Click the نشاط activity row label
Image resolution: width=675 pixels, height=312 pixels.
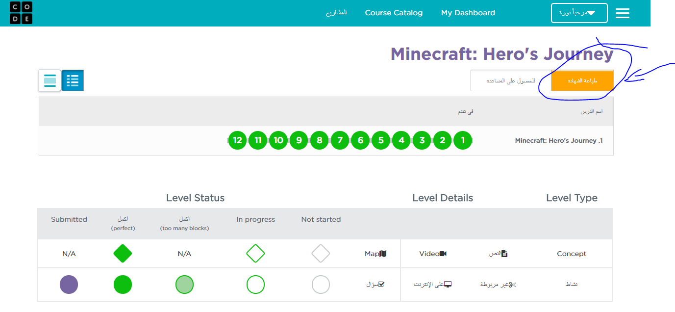click(x=572, y=284)
